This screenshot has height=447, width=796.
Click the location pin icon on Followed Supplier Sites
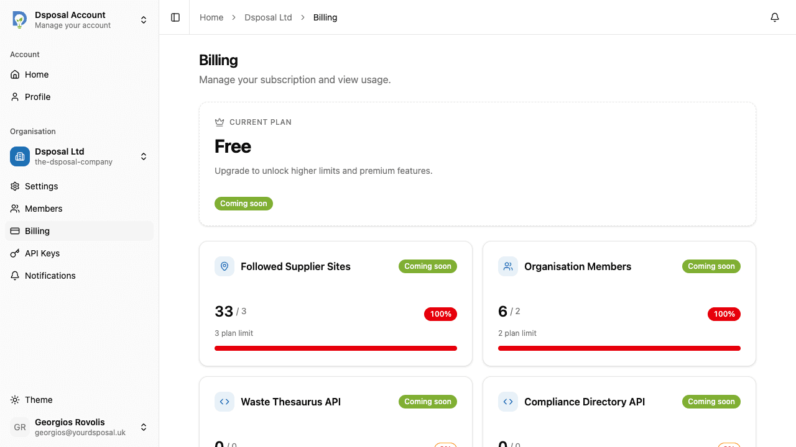[x=224, y=266]
